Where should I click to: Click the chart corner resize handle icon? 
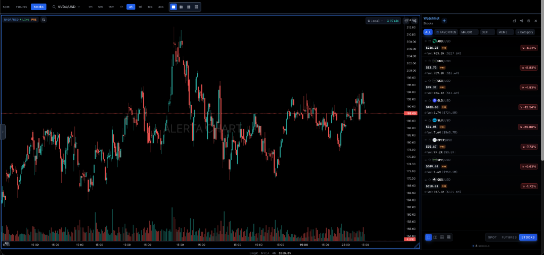[x=417, y=245]
